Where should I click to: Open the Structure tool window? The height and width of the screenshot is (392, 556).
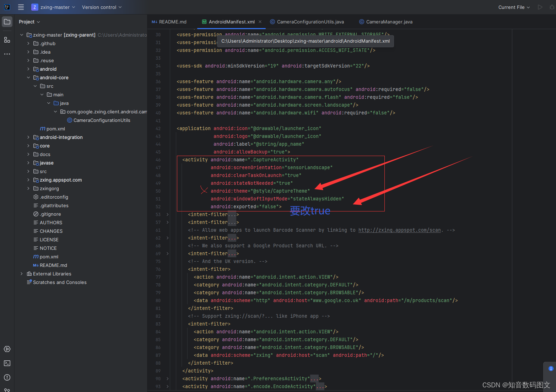[7, 40]
